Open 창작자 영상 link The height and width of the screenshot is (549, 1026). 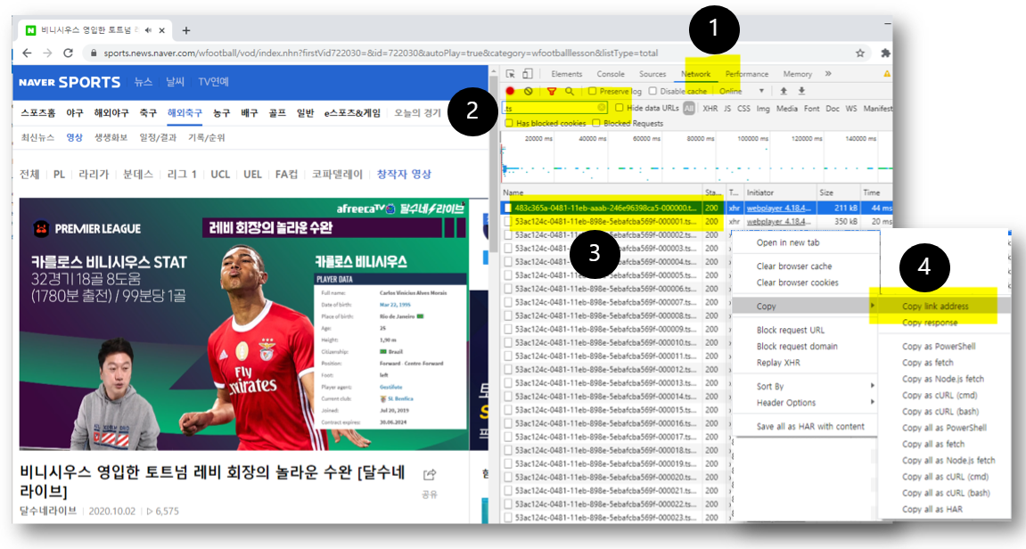coord(404,175)
